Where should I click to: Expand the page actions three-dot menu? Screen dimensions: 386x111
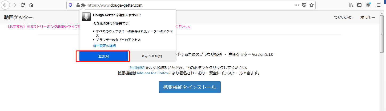pos(297,5)
